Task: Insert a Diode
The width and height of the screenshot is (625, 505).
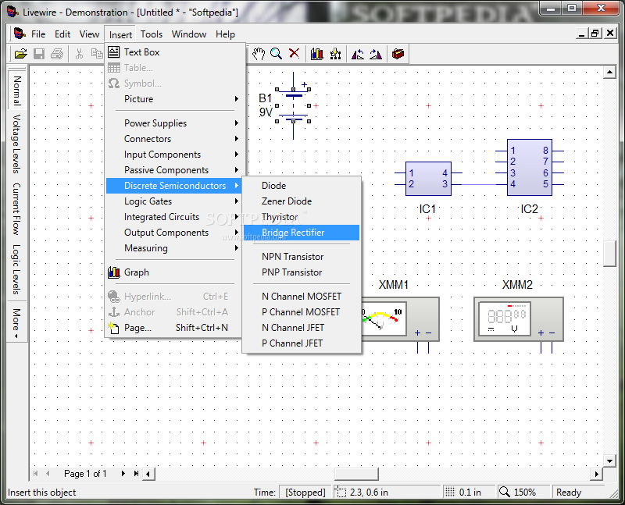Action: click(x=302, y=186)
